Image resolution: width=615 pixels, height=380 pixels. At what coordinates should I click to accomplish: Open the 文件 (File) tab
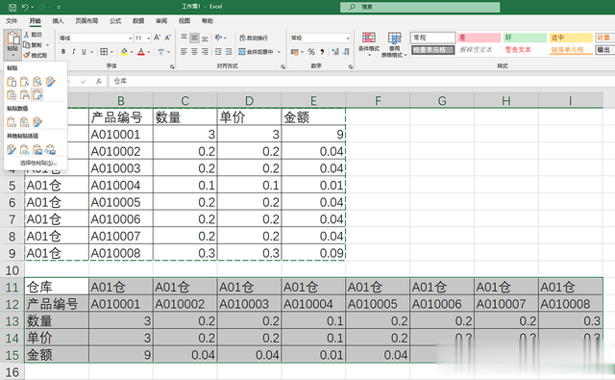coord(12,21)
